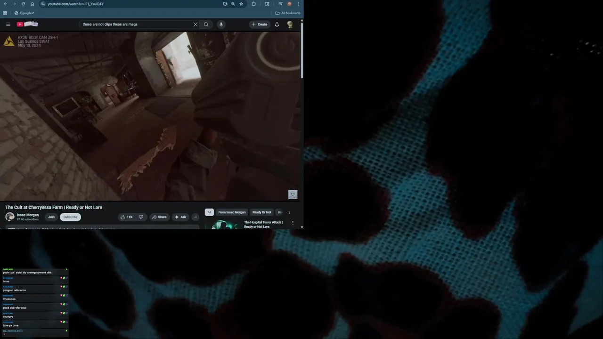Viewport: 603px width, 339px height.
Task: Click chat message about unemployment
Action: tap(27, 273)
